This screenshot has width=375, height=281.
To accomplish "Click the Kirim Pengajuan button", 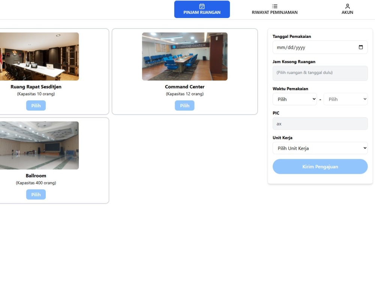I will (x=320, y=167).
